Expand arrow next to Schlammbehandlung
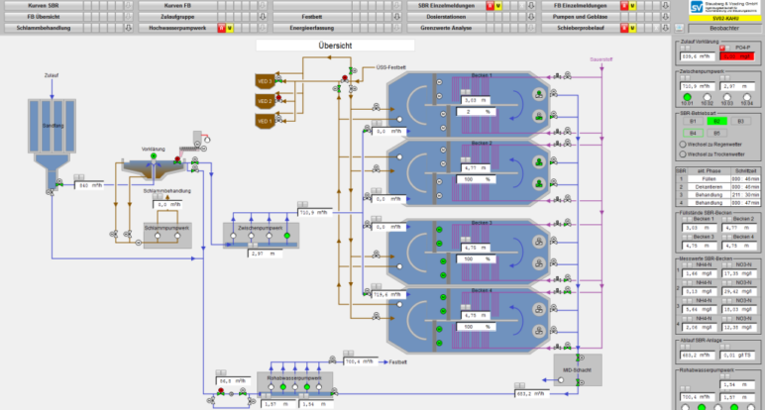765x410 pixels. tap(127, 28)
